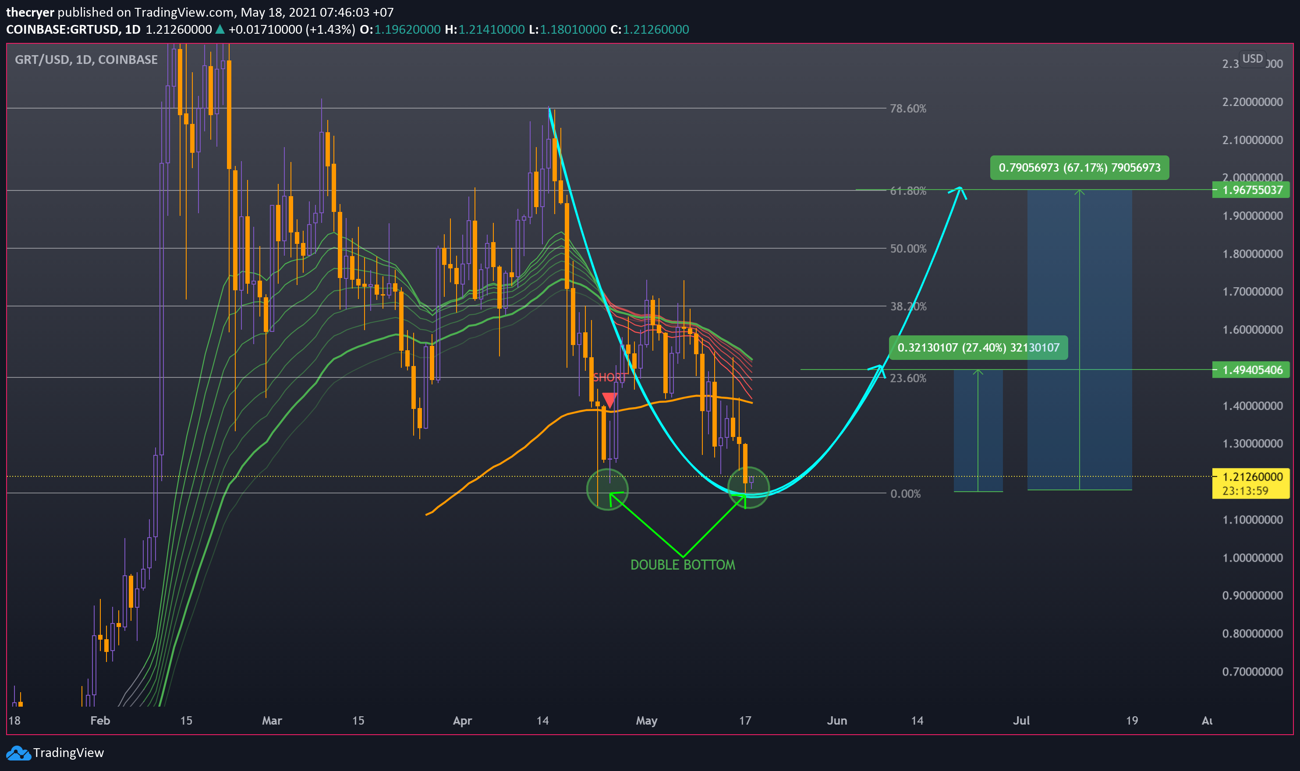Click the 17 date label on time axis
Image resolution: width=1300 pixels, height=771 pixels.
(x=745, y=721)
